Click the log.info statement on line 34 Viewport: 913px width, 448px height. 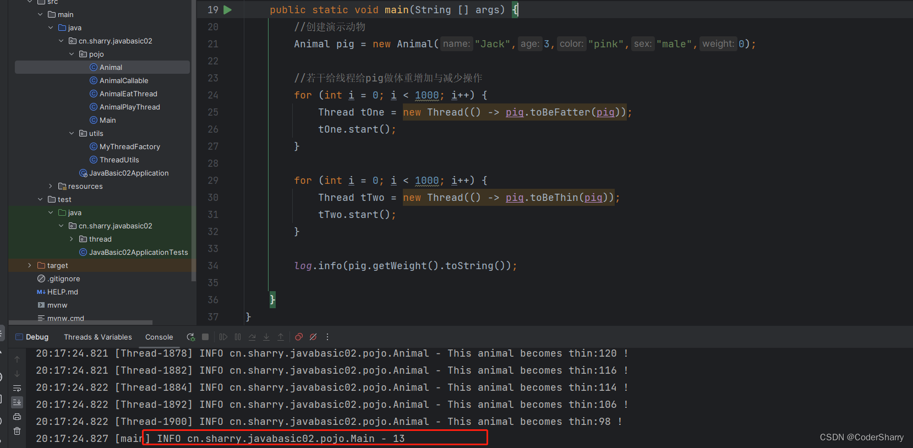(406, 266)
